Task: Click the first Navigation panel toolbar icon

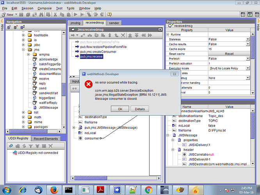Action: [9, 27]
